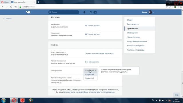Open the notifications bell icon
This screenshot has height=103, width=183.
tap(84, 12)
